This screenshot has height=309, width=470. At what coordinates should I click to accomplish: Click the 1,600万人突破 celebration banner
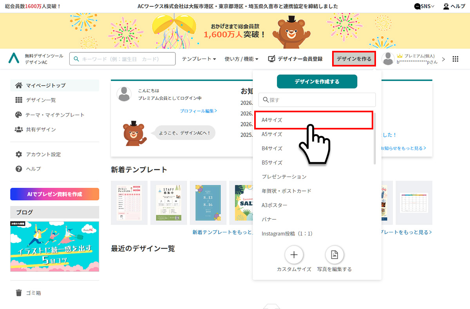pos(235,31)
